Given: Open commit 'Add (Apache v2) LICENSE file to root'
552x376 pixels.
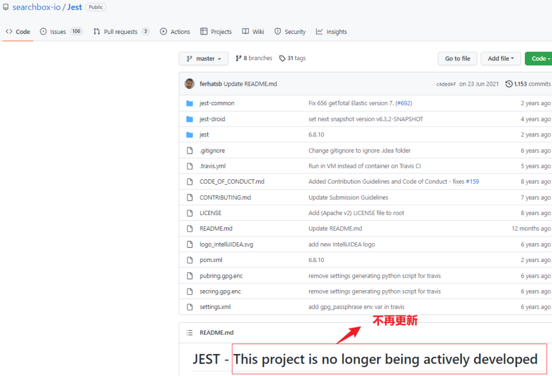Looking at the screenshot, I should click(x=356, y=213).
